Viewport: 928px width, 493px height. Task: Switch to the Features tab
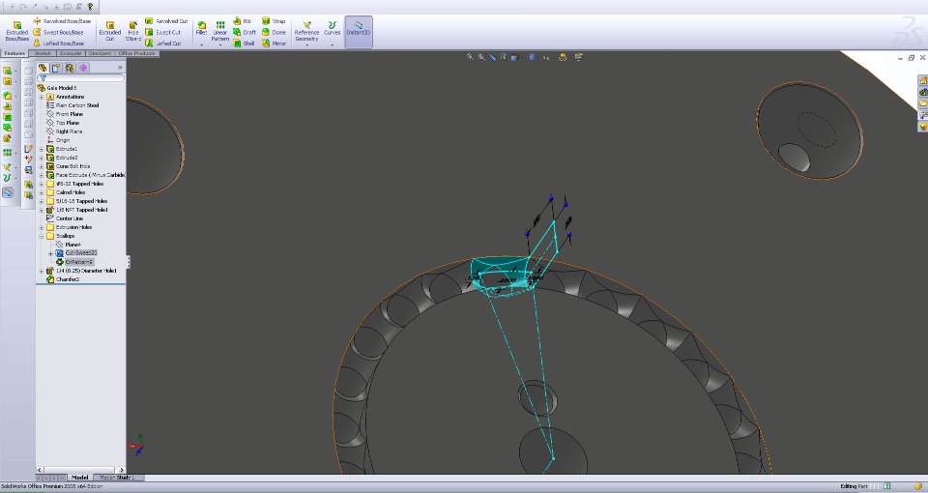click(x=14, y=53)
